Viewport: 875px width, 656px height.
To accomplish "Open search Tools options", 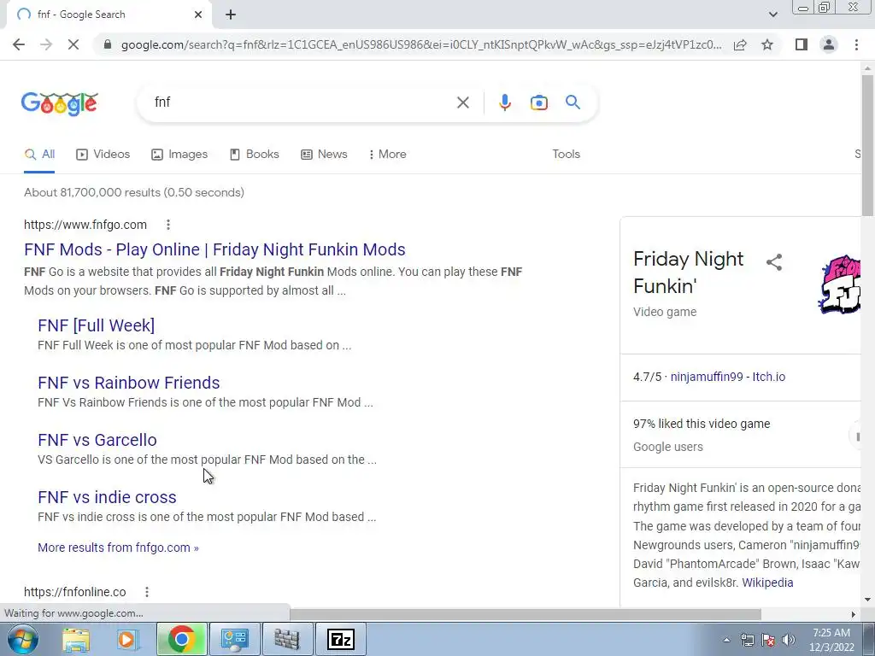I will (x=566, y=155).
